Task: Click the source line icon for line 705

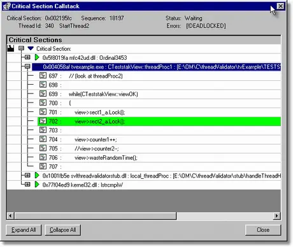Action: click(43, 148)
